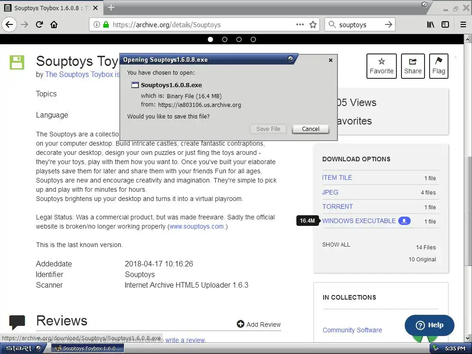Click the souptoys search box
The image size is (472, 354).
(360, 25)
